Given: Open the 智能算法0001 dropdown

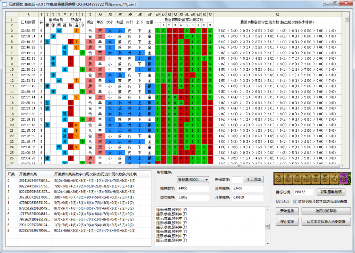Looking at the screenshot, I should click(193, 180).
